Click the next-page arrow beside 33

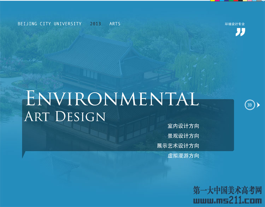pyautogui.click(x=258, y=105)
